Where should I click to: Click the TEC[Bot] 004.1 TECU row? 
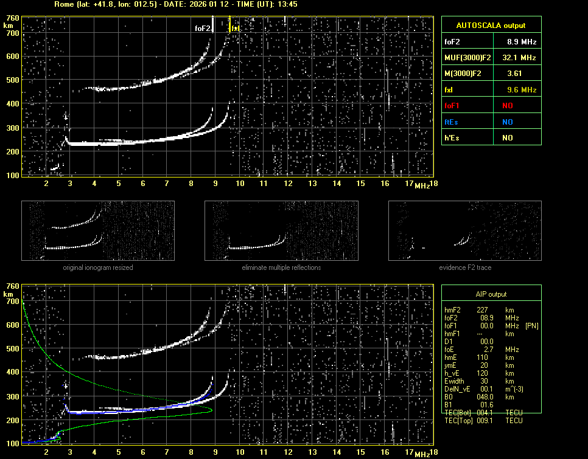(483, 412)
